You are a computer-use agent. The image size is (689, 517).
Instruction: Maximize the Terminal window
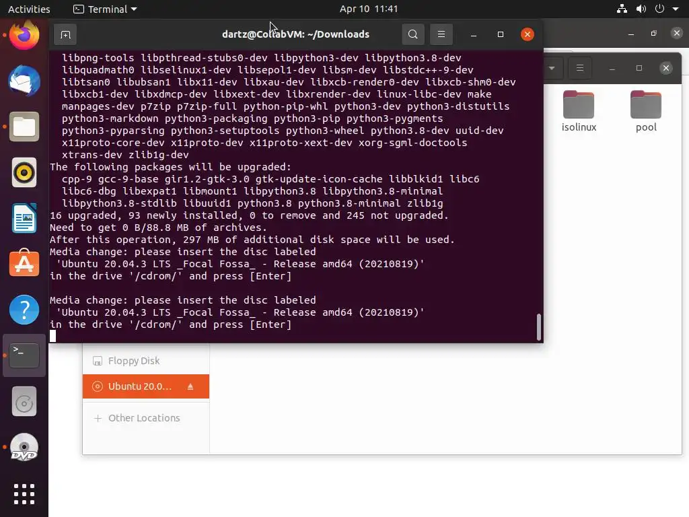click(x=501, y=34)
